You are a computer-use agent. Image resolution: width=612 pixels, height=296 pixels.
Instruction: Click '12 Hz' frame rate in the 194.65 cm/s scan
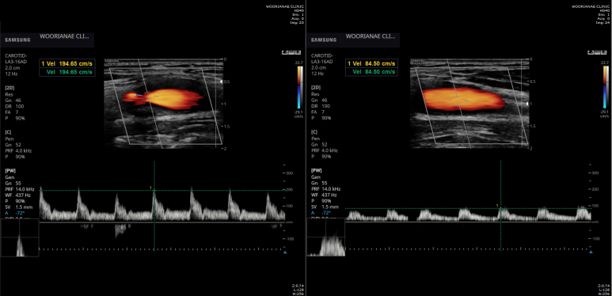tap(11, 74)
